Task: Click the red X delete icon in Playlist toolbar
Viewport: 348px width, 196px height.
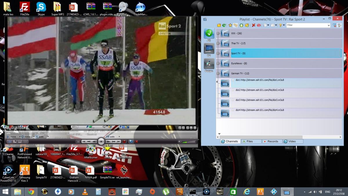Action: click(253, 25)
